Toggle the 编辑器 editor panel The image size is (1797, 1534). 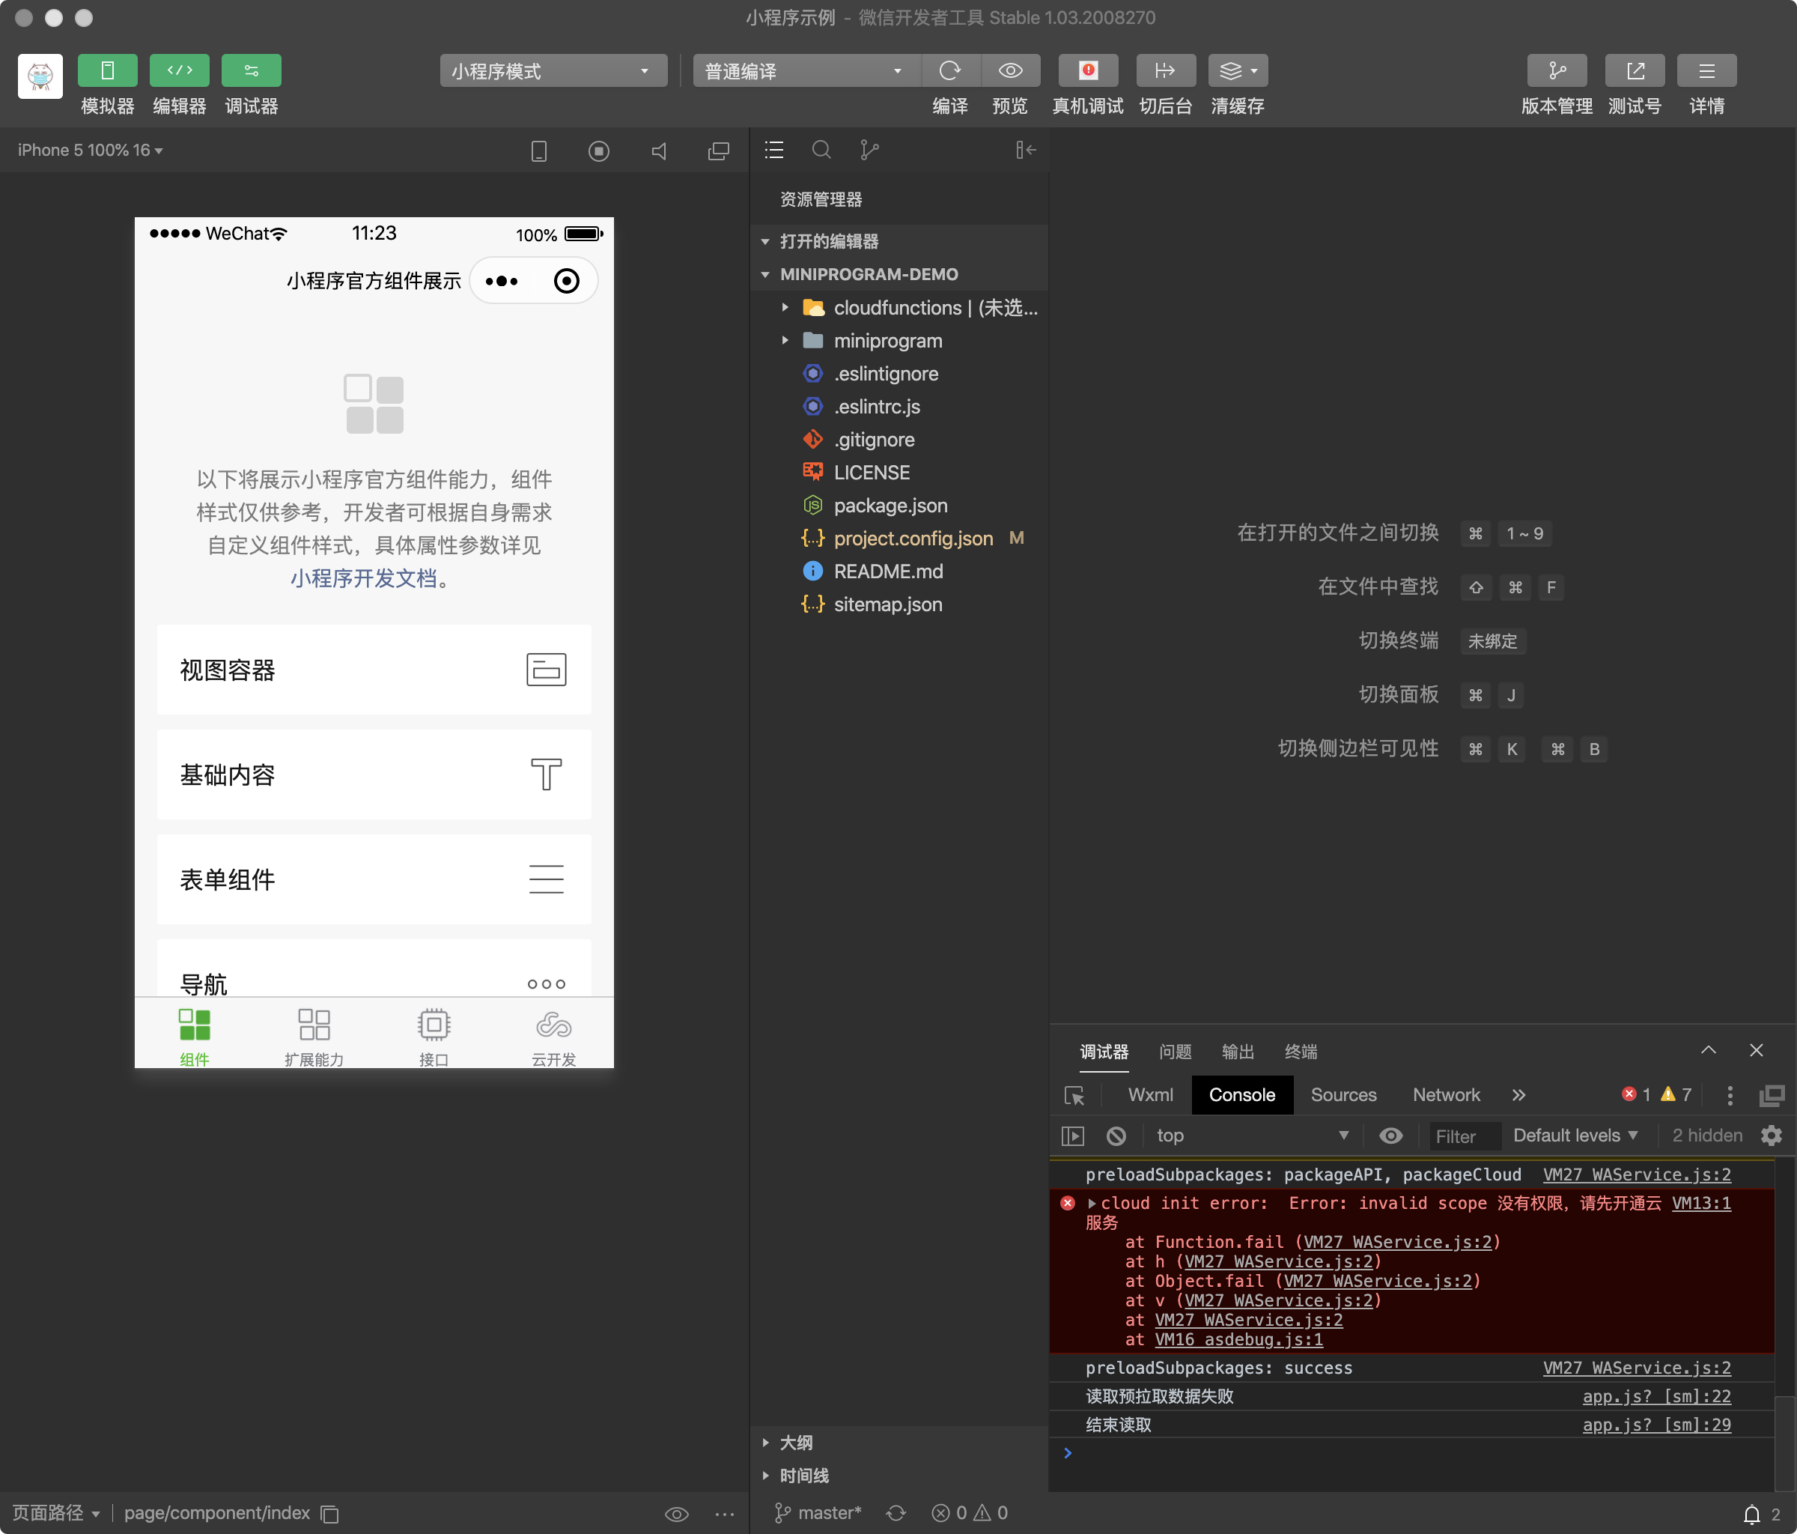click(180, 71)
